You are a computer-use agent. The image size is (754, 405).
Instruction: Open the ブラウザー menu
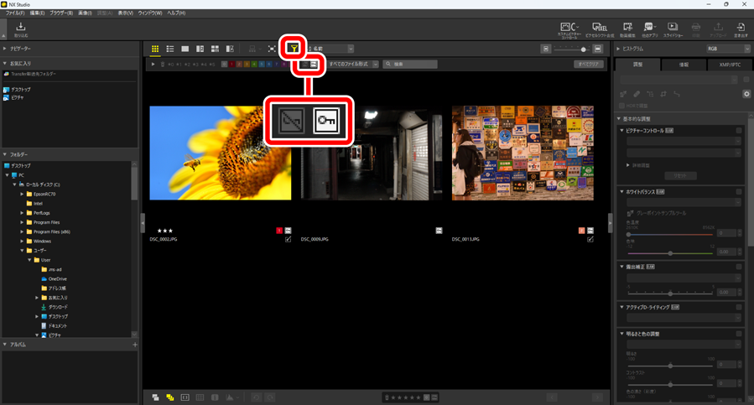click(x=60, y=13)
